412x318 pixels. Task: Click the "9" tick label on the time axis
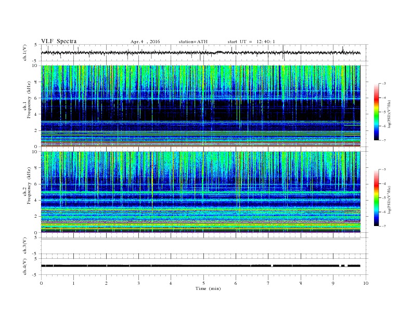(333, 283)
